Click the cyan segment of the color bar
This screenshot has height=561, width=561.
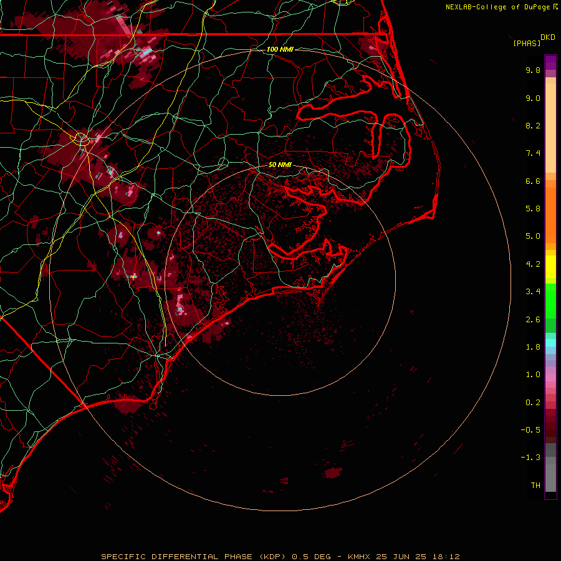tap(550, 342)
